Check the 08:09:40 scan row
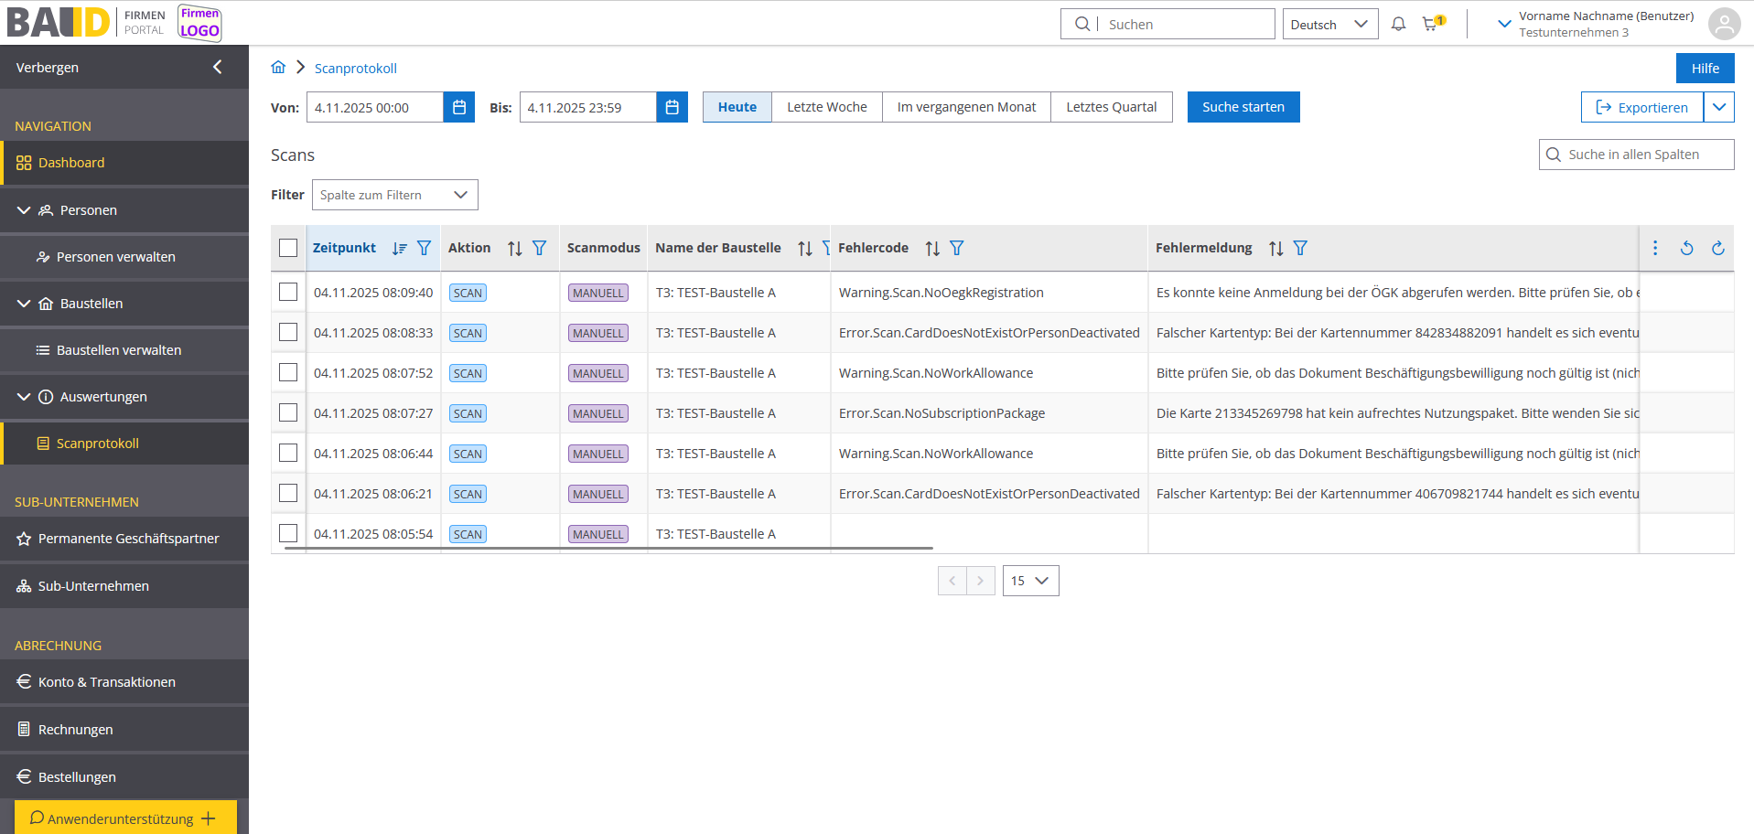The width and height of the screenshot is (1754, 834). [x=288, y=293]
